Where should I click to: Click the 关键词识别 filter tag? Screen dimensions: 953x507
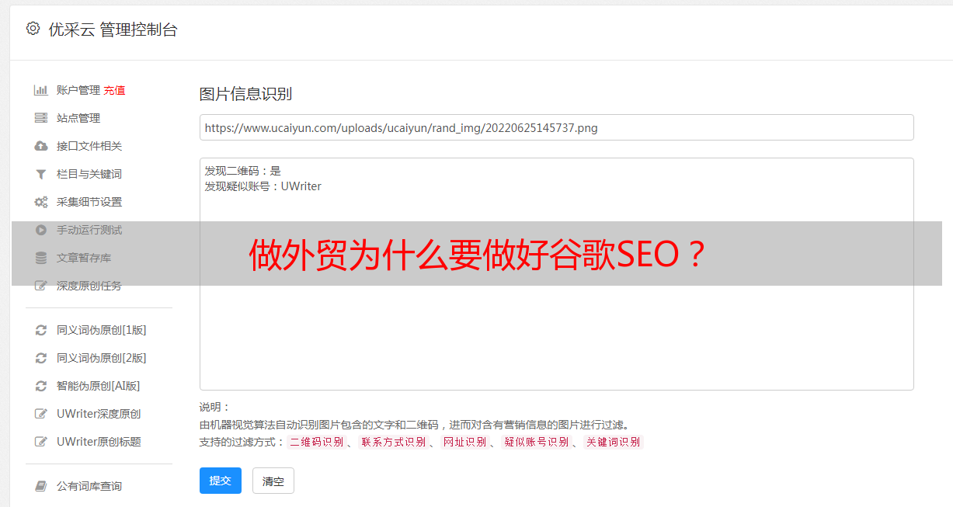coord(613,442)
